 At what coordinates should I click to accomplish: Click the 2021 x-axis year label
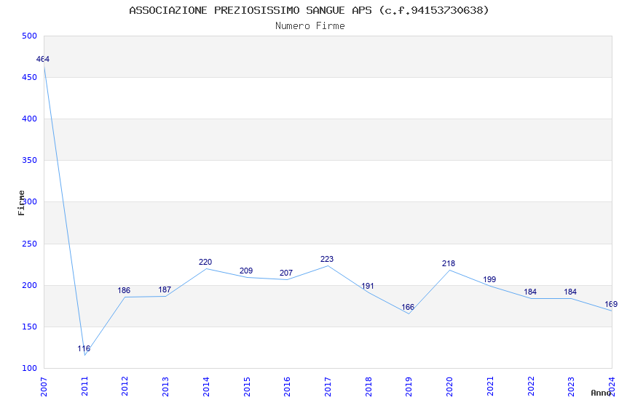(x=490, y=386)
